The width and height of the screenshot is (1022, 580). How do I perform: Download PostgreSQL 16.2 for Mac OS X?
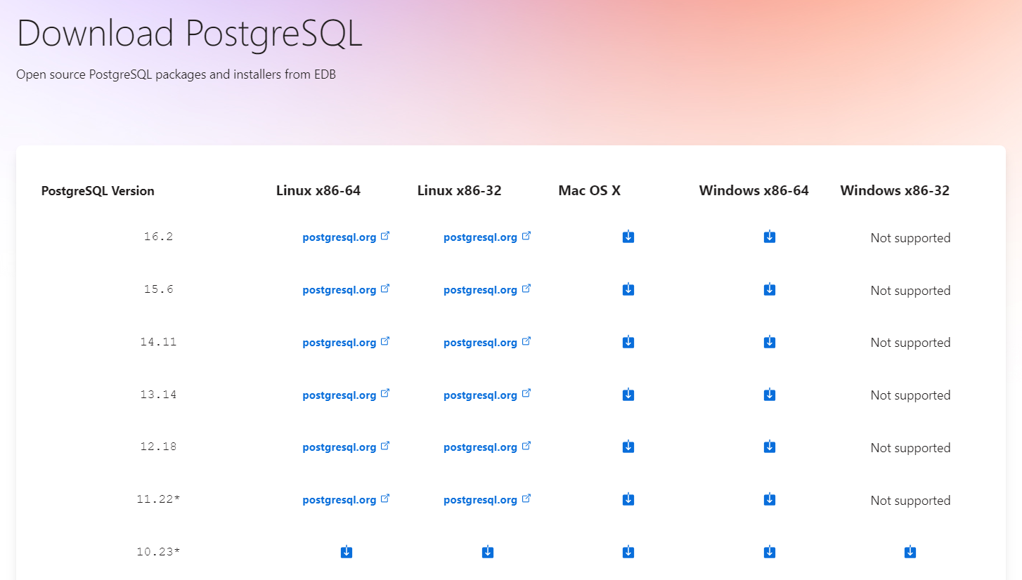coord(628,237)
